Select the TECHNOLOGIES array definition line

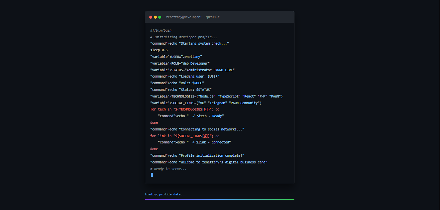[216, 97]
